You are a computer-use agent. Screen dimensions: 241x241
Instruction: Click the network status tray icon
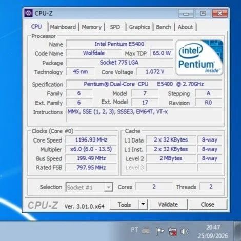click(x=172, y=231)
